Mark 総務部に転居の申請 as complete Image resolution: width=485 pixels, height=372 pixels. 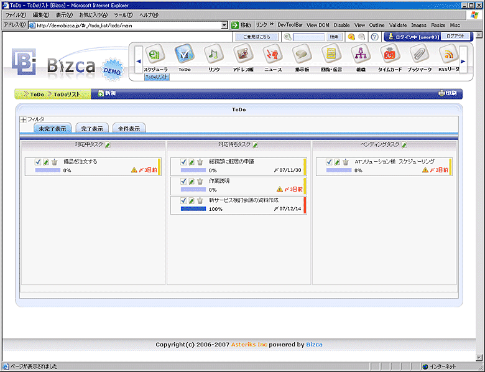pyautogui.click(x=183, y=162)
